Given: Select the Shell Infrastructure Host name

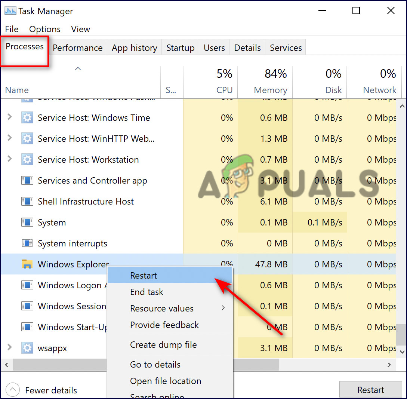Looking at the screenshot, I should click(x=86, y=202).
